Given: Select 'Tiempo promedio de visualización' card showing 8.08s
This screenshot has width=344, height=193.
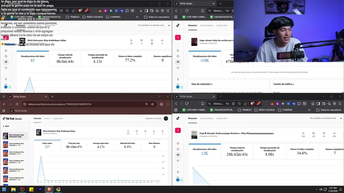Looking at the screenshot, I should [270, 152].
